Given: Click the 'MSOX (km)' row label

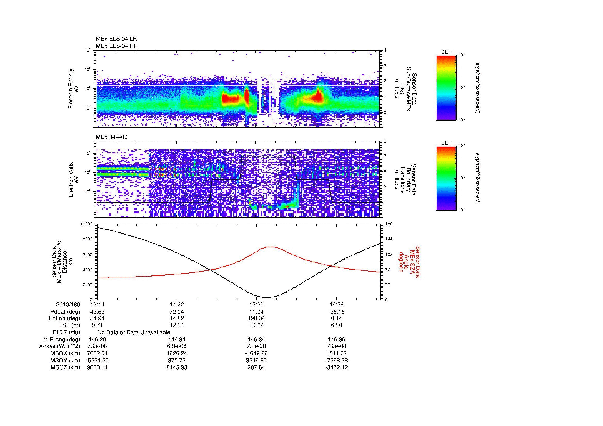Looking at the screenshot, I should (65, 353).
